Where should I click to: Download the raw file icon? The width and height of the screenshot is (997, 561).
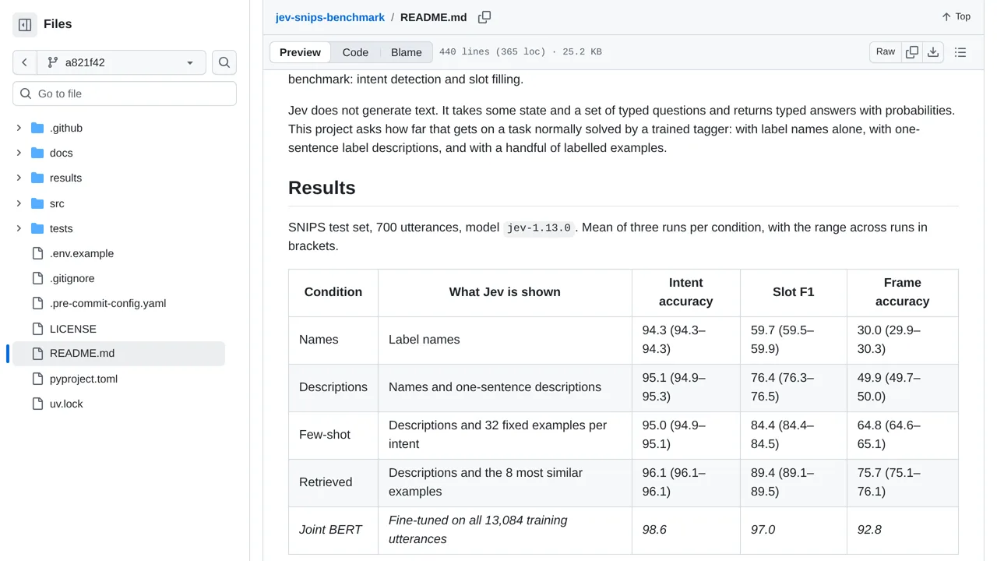[x=933, y=52]
